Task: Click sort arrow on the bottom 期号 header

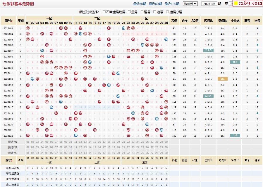Action: pyautogui.click(x=12, y=160)
